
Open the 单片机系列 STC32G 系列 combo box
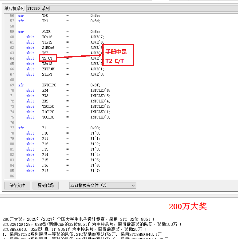click(x=132, y=8)
